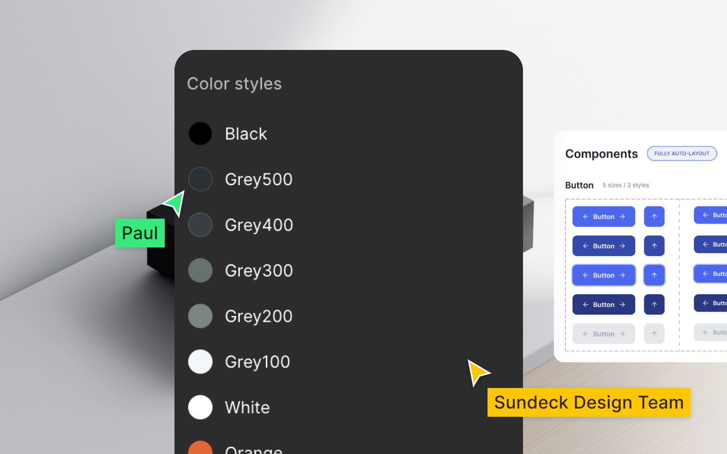Screen dimensions: 727x454
Task: Pick the Grey400 color circle
Action: point(200,225)
